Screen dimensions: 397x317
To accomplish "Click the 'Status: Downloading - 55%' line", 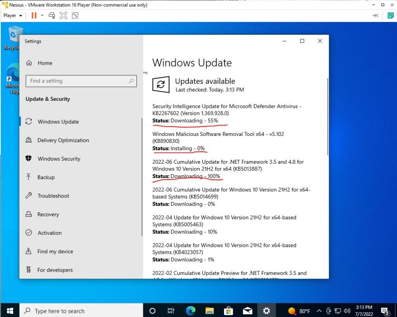I will (x=185, y=121).
